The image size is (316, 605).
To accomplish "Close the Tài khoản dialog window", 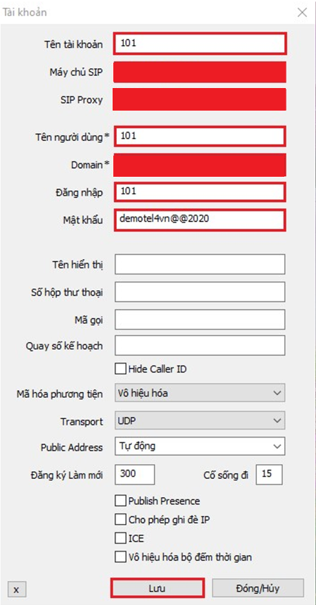I will [302, 13].
